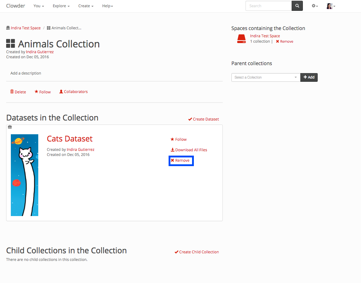Remove the collection from Indira Test Space
The image size is (361, 283).
(284, 42)
